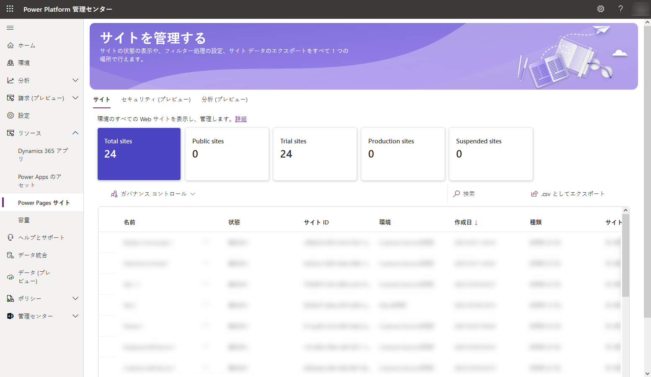Select the Production sites card
Viewport: 651px width, 377px height.
[x=403, y=154]
